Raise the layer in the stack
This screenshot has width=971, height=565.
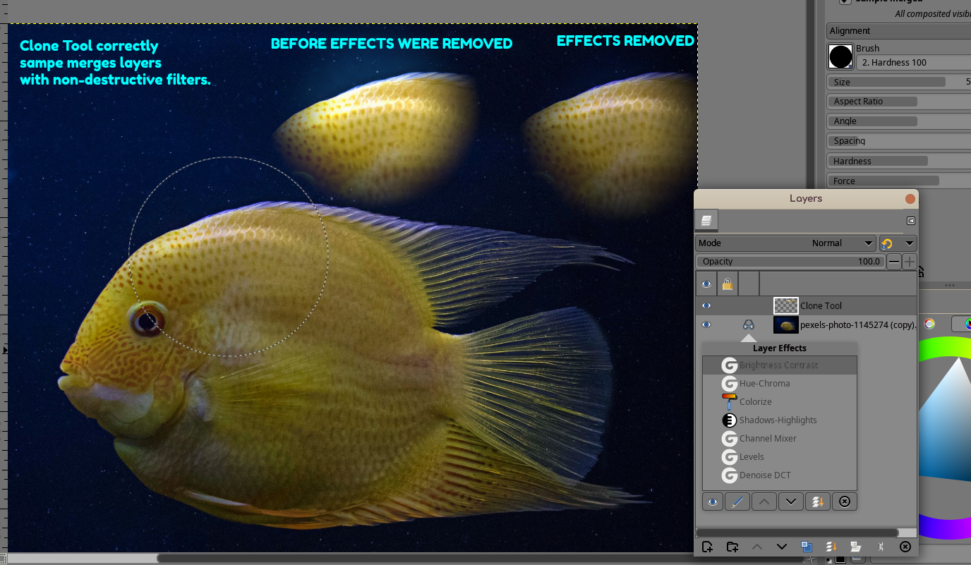(x=756, y=547)
